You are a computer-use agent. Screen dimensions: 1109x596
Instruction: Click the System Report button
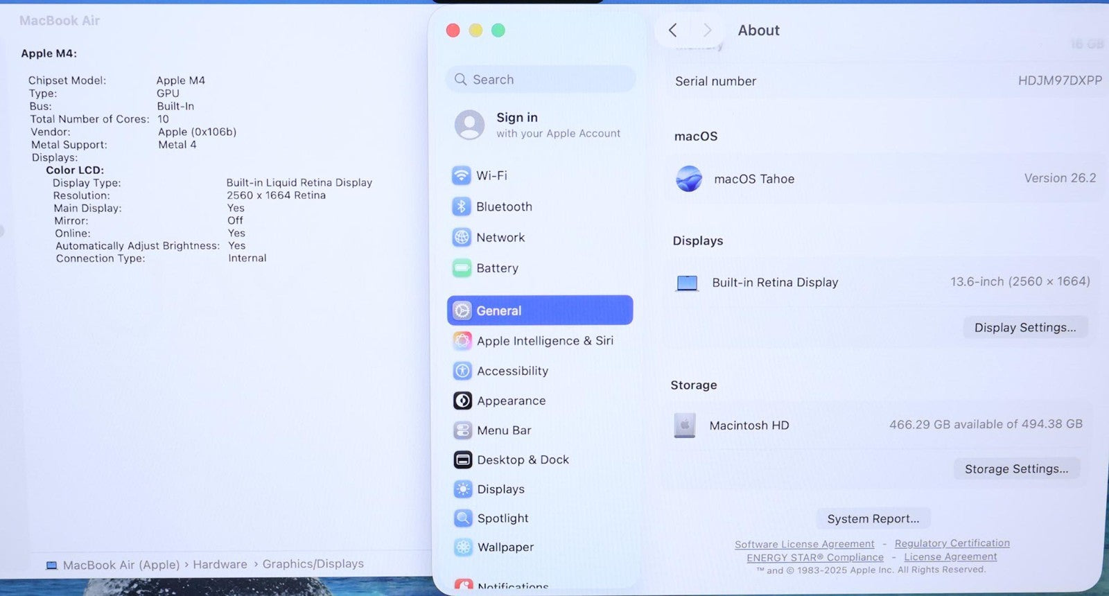click(873, 518)
